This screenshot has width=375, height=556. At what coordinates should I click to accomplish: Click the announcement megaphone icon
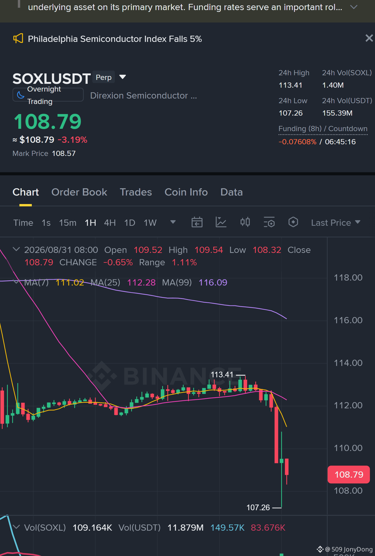[x=18, y=39]
